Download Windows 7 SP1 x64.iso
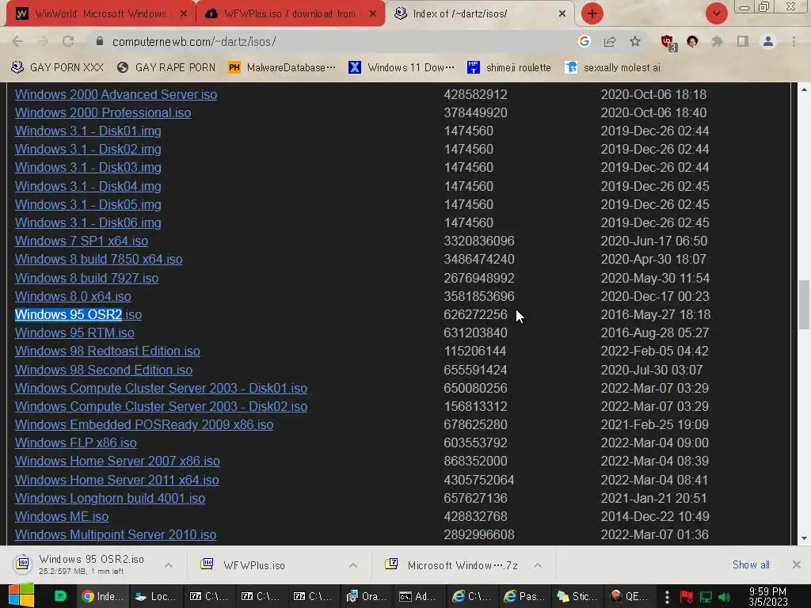 [82, 241]
